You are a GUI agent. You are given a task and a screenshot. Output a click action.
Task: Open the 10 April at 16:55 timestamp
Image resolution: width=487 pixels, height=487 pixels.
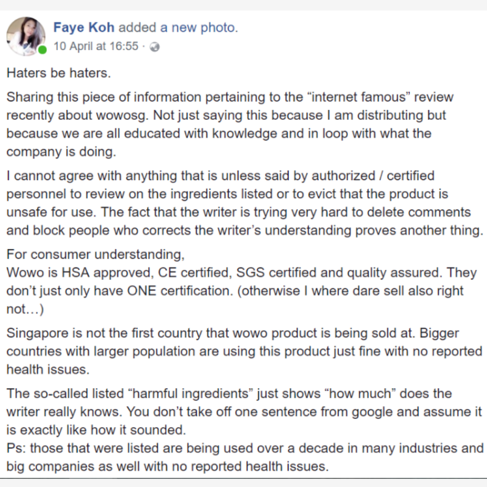click(x=96, y=46)
